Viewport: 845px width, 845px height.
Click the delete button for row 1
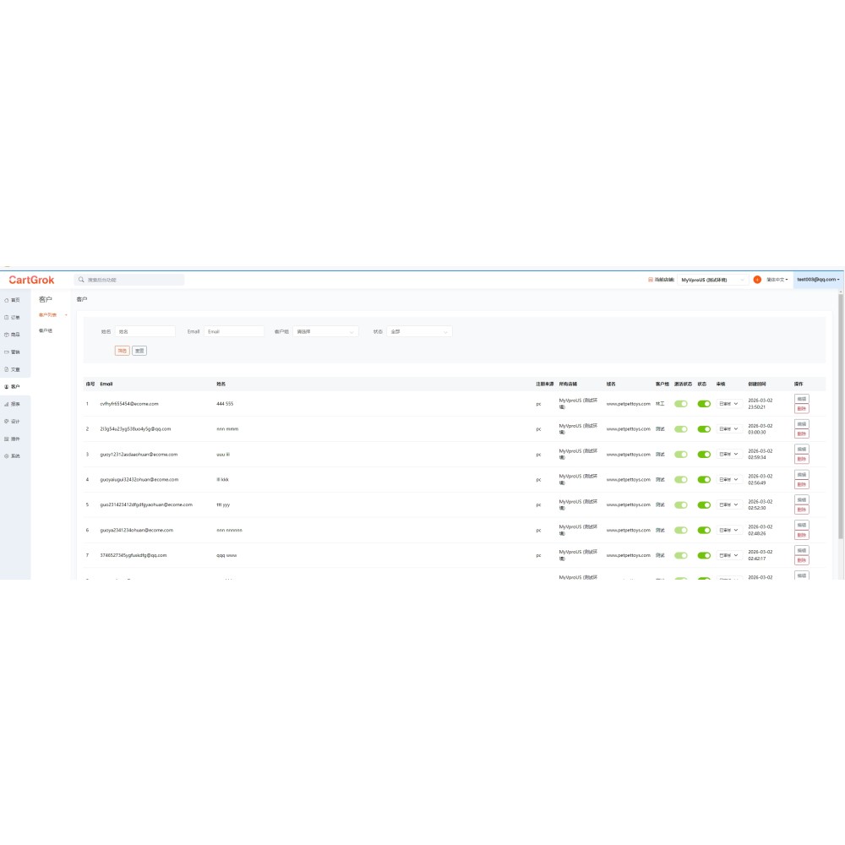(801, 408)
